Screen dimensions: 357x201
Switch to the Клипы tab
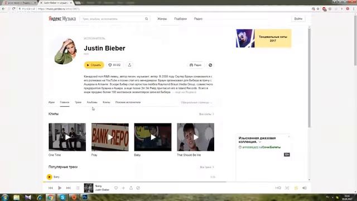[107, 102]
